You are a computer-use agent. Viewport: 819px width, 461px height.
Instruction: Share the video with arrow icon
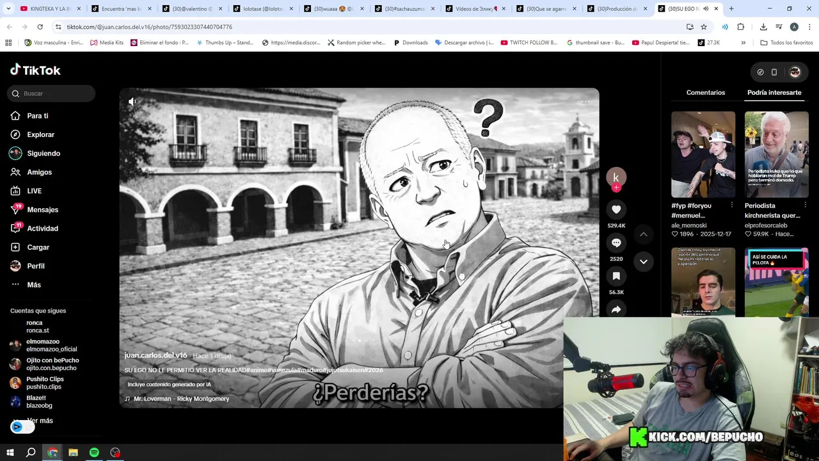pos(616,309)
